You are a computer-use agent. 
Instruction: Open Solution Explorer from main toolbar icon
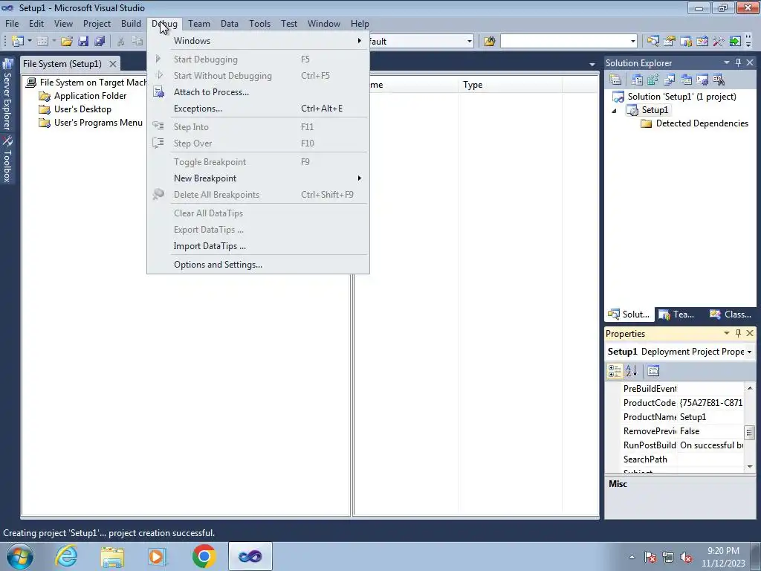(x=652, y=42)
